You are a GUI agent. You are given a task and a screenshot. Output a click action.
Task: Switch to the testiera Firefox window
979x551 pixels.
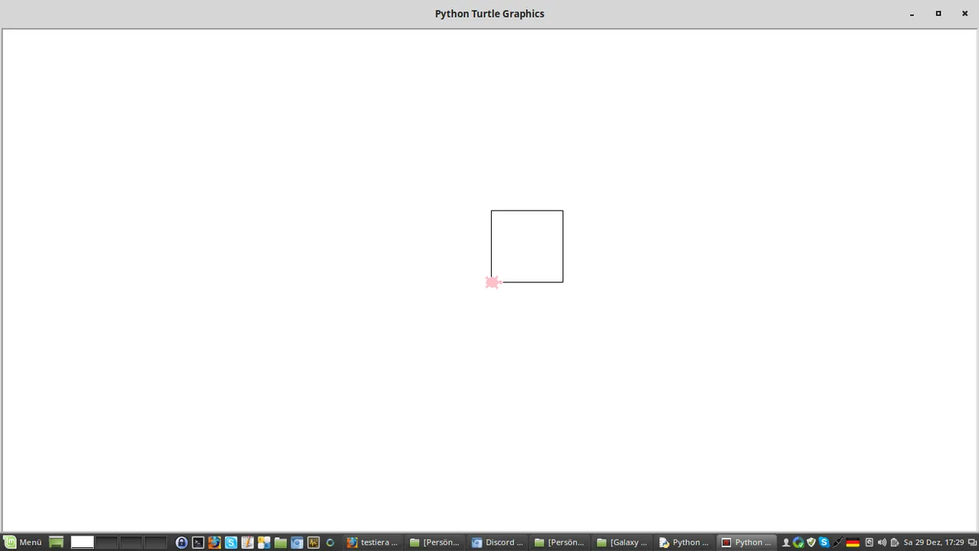(x=372, y=542)
